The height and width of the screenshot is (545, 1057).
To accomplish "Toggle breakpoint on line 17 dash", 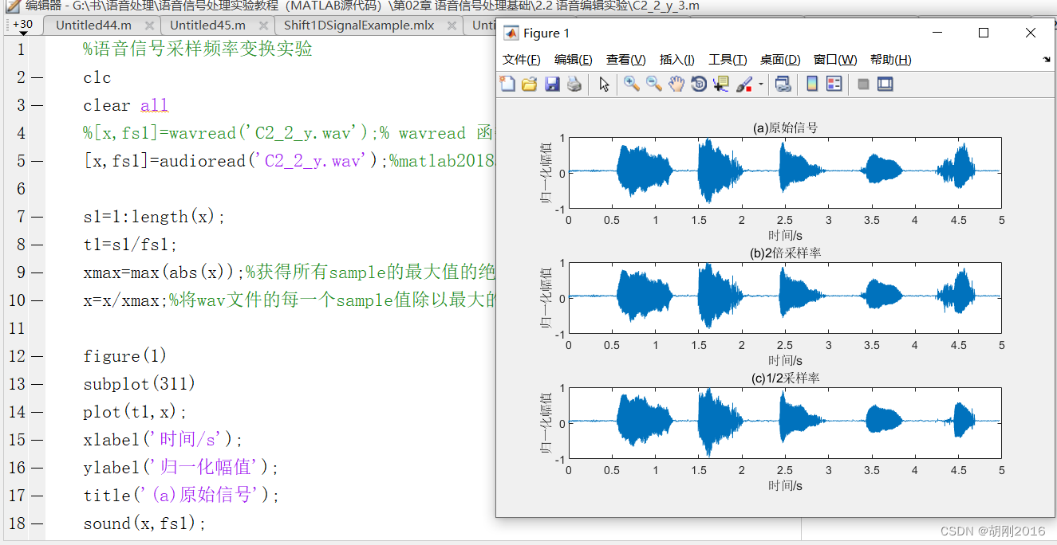I will [38, 496].
